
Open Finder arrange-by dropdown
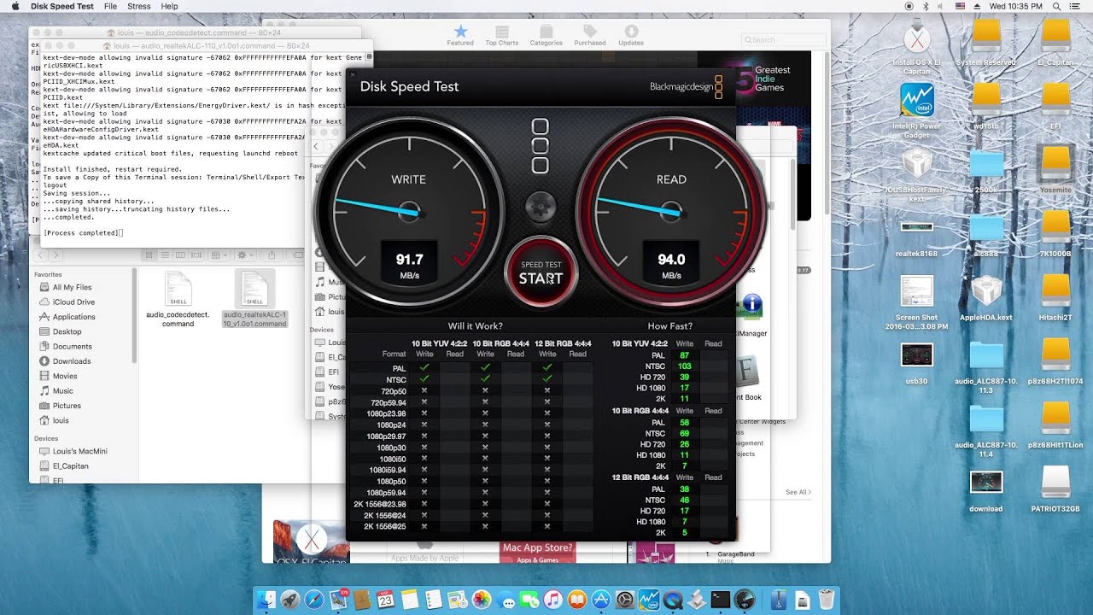click(x=217, y=255)
